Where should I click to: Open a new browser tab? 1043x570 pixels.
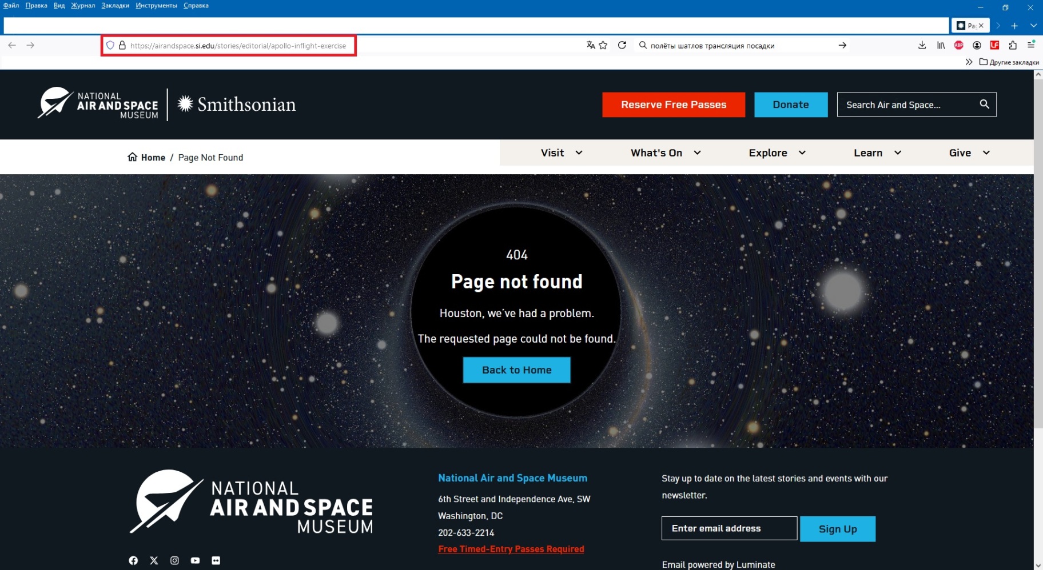[1014, 26]
